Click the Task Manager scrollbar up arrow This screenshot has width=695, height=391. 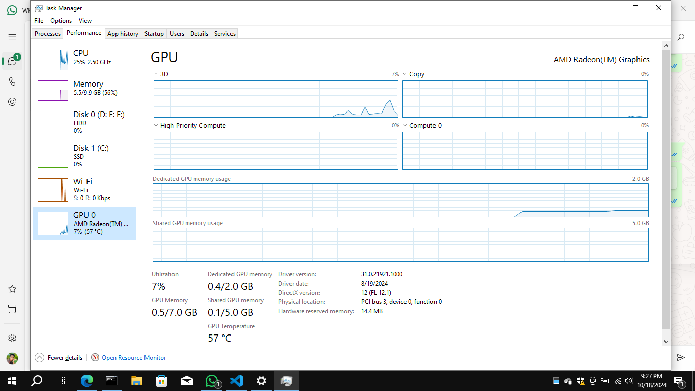(x=667, y=46)
